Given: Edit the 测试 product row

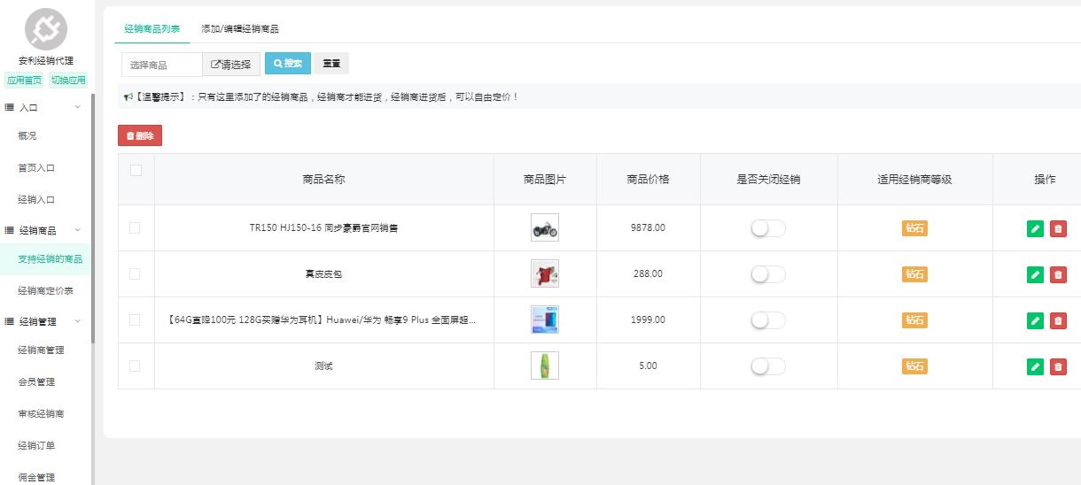Looking at the screenshot, I should [x=1035, y=366].
